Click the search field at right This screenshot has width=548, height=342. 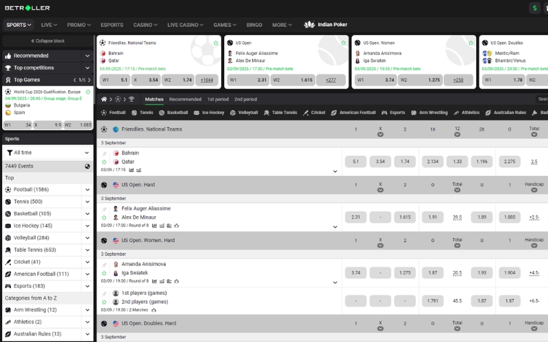pos(542,99)
